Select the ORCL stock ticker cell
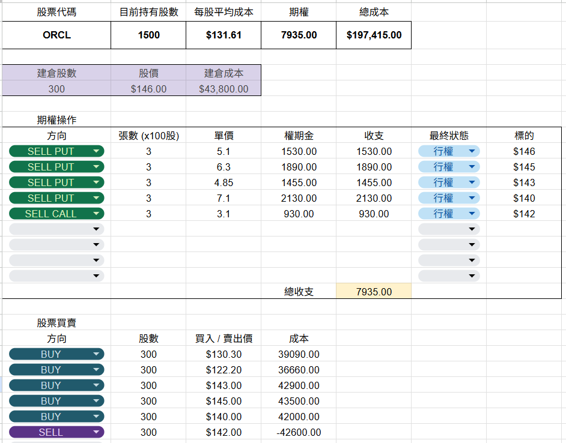 [x=56, y=35]
